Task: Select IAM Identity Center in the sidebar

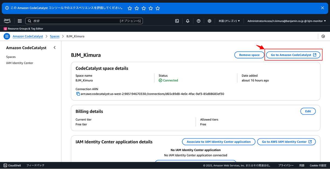Action: (x=19, y=63)
